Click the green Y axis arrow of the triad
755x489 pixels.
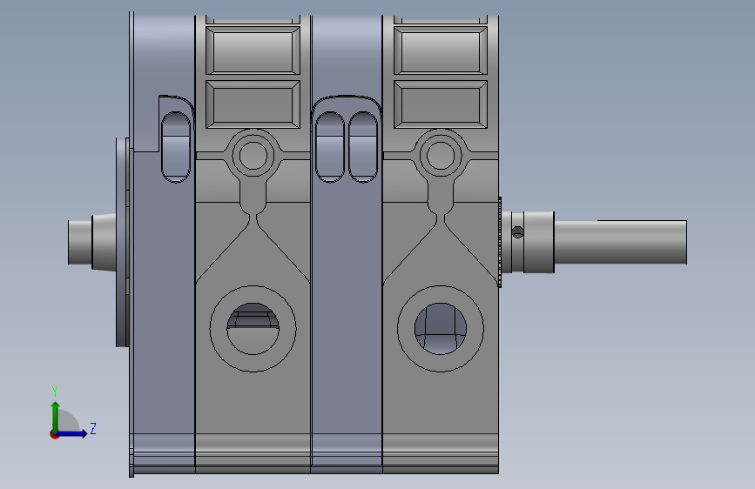point(56,416)
